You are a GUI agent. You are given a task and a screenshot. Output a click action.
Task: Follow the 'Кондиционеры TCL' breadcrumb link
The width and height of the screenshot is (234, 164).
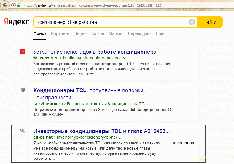pyautogui.click(x=127, y=104)
